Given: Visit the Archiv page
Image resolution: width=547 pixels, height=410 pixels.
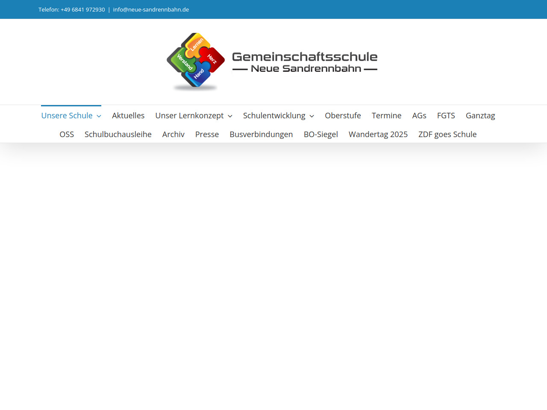Looking at the screenshot, I should pos(173,135).
